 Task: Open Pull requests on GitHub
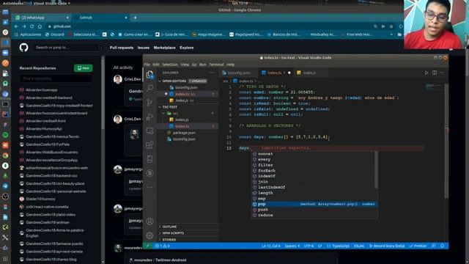tap(122, 48)
